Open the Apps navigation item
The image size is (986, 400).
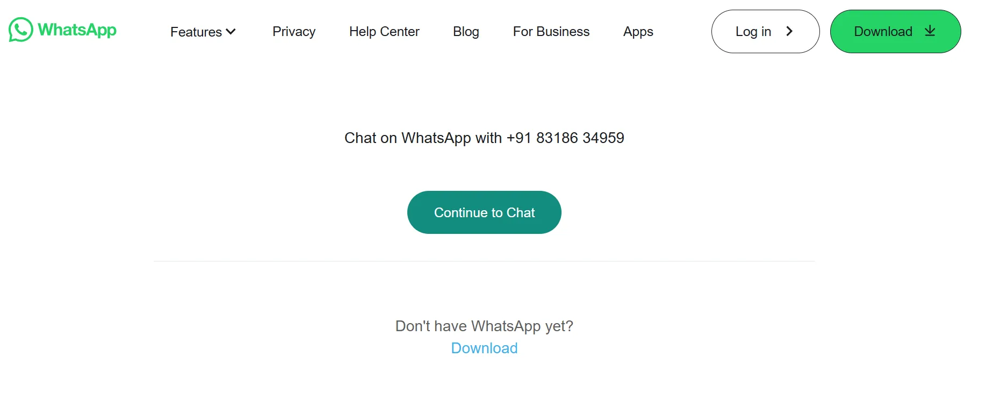click(638, 32)
